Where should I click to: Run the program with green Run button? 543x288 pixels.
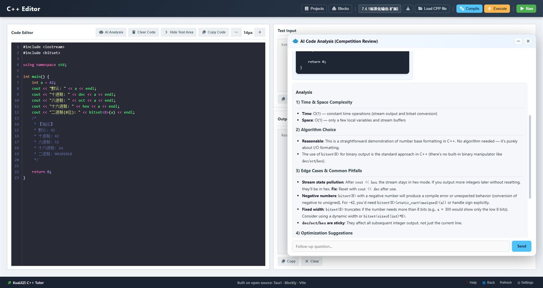[527, 9]
